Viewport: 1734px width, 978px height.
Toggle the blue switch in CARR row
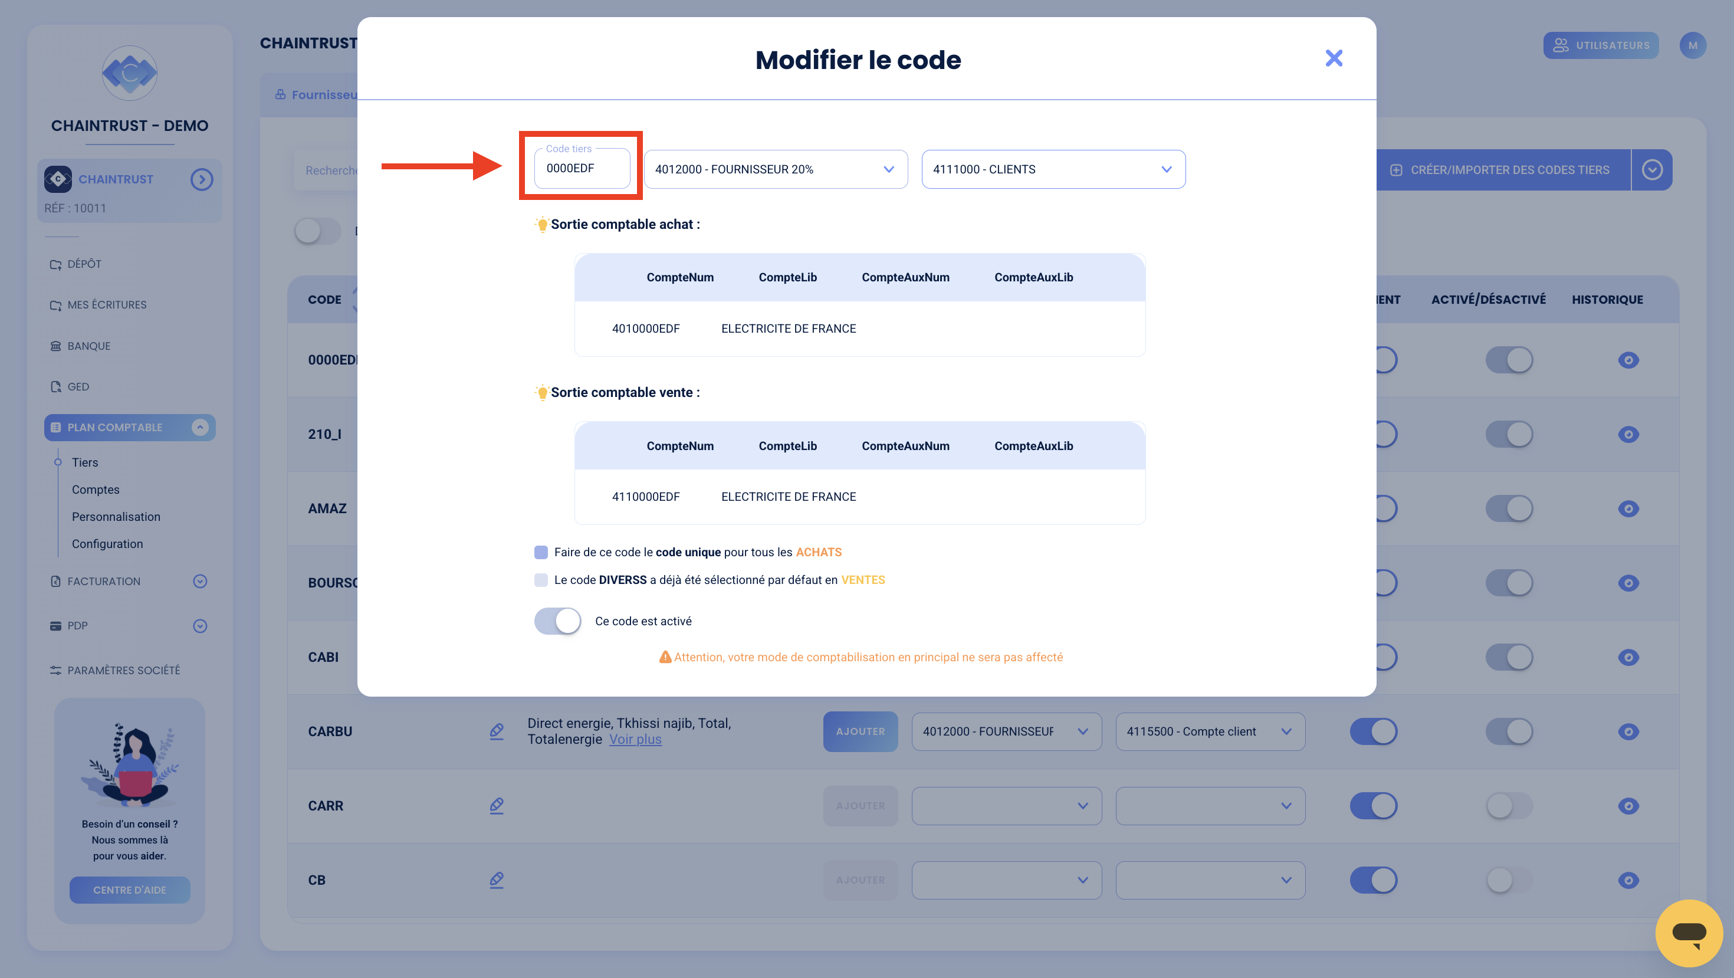tap(1373, 806)
